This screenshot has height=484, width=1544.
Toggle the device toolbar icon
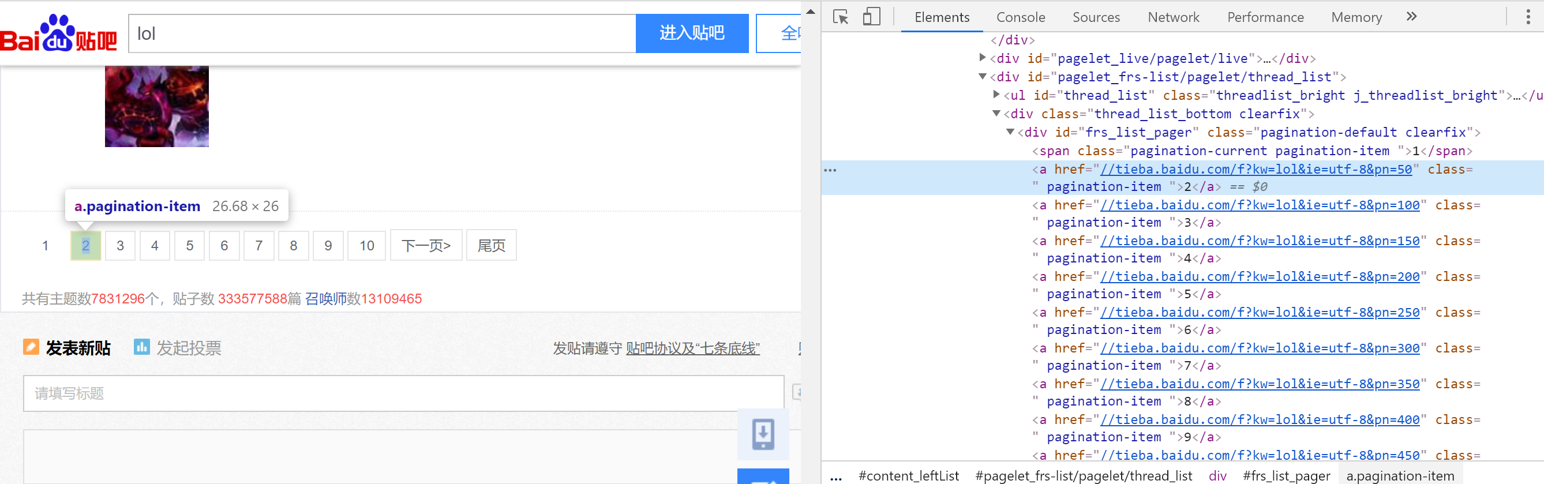pyautogui.click(x=871, y=17)
